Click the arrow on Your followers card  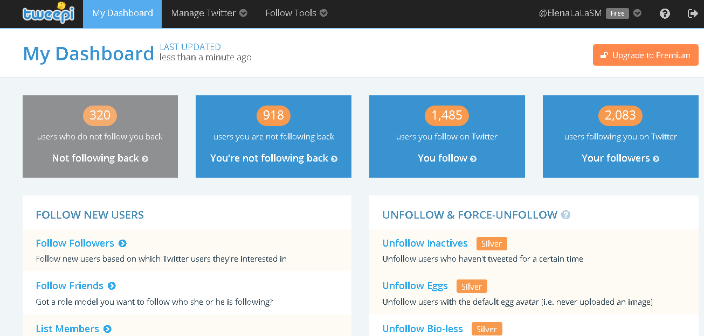coord(657,158)
